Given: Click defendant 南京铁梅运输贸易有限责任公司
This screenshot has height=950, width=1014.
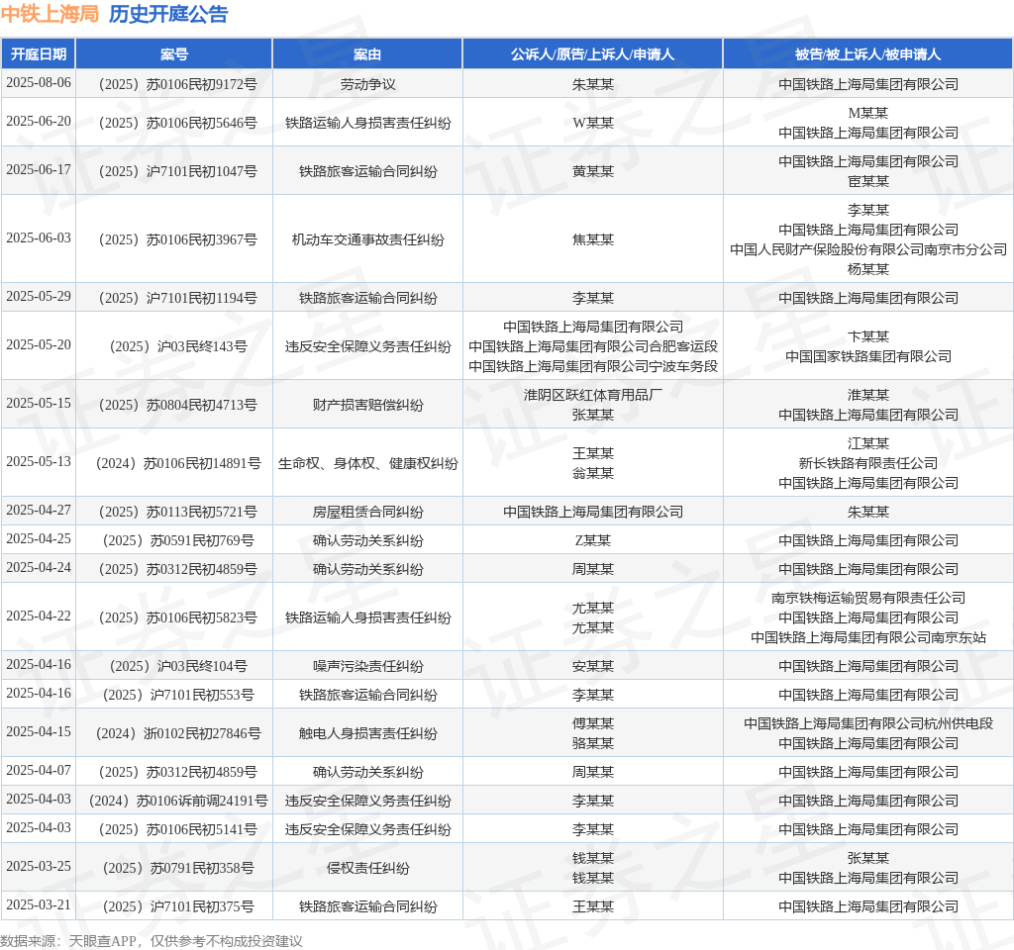Looking at the screenshot, I should coord(867,598).
